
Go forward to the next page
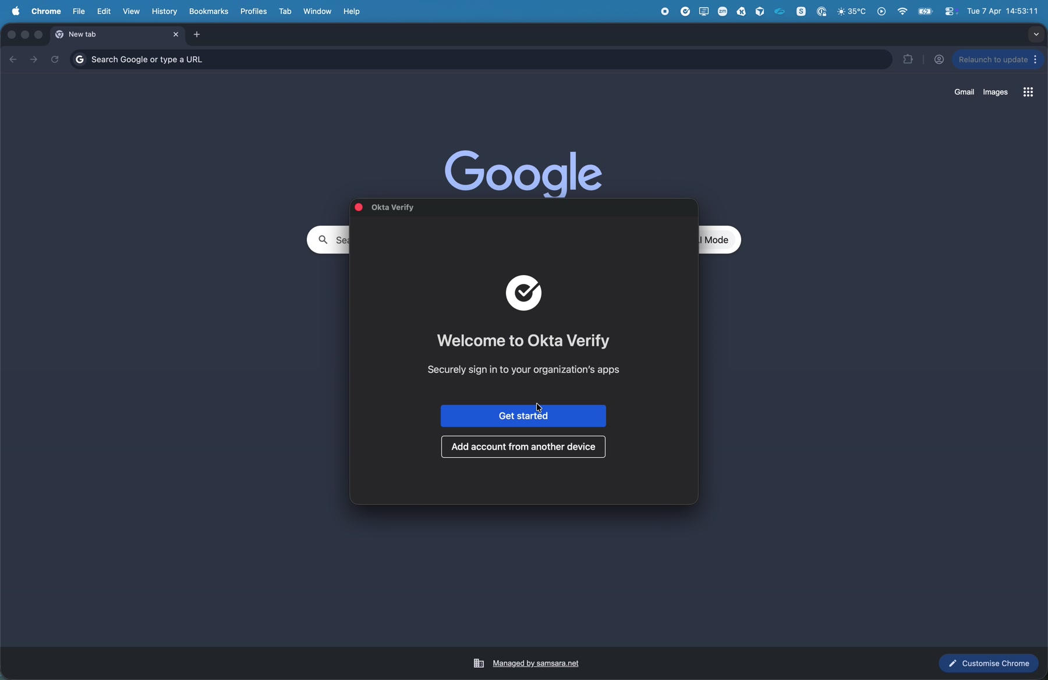[x=34, y=59]
